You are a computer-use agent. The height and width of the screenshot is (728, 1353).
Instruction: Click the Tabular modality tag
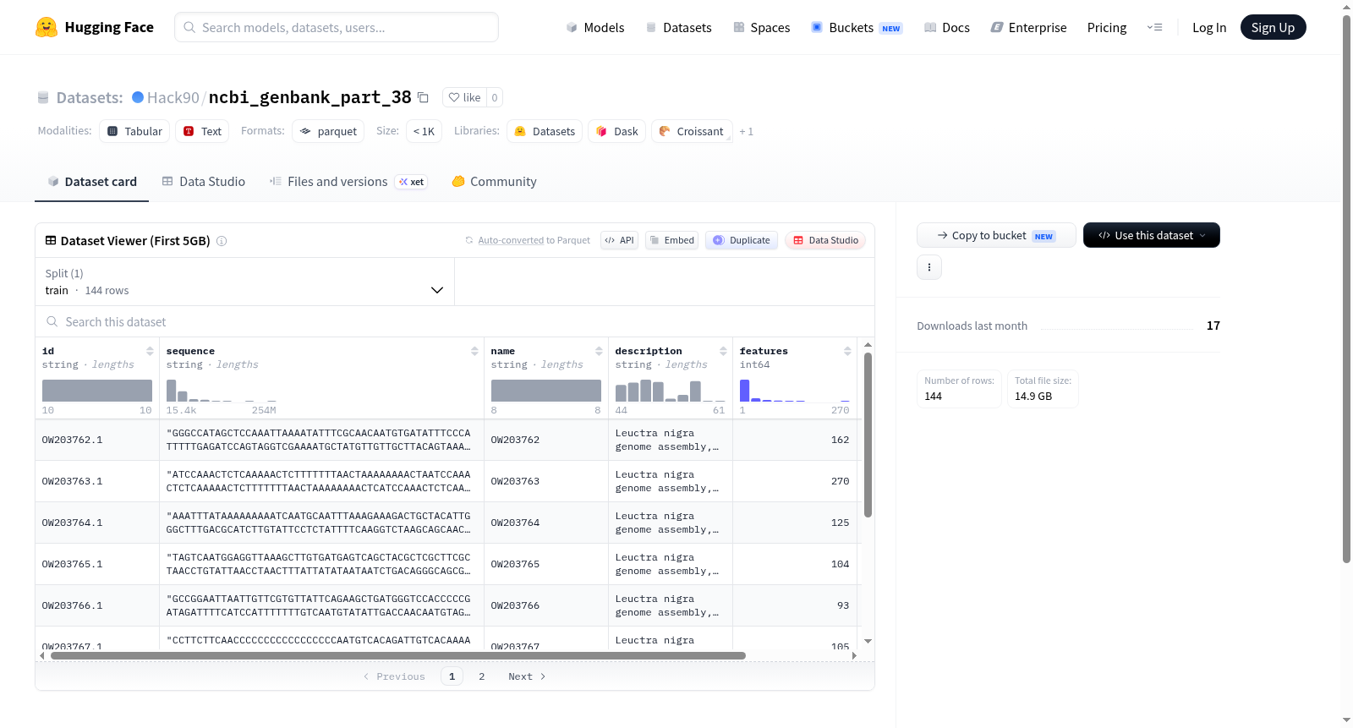(x=134, y=131)
